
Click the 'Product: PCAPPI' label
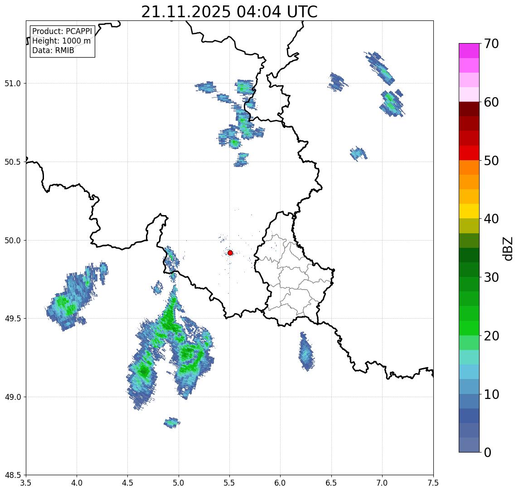pyautogui.click(x=62, y=31)
